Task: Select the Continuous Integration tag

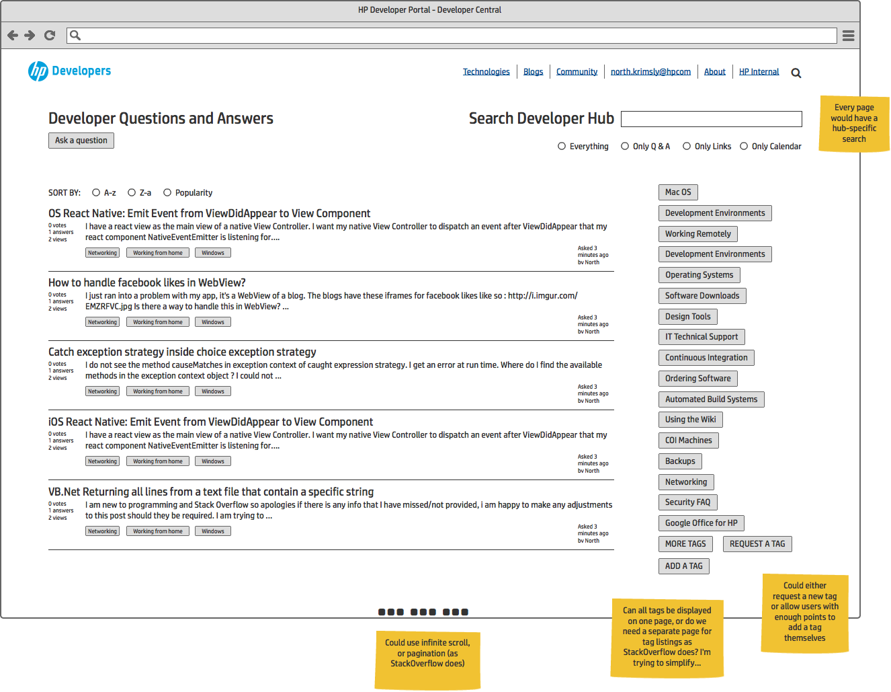Action: point(706,358)
